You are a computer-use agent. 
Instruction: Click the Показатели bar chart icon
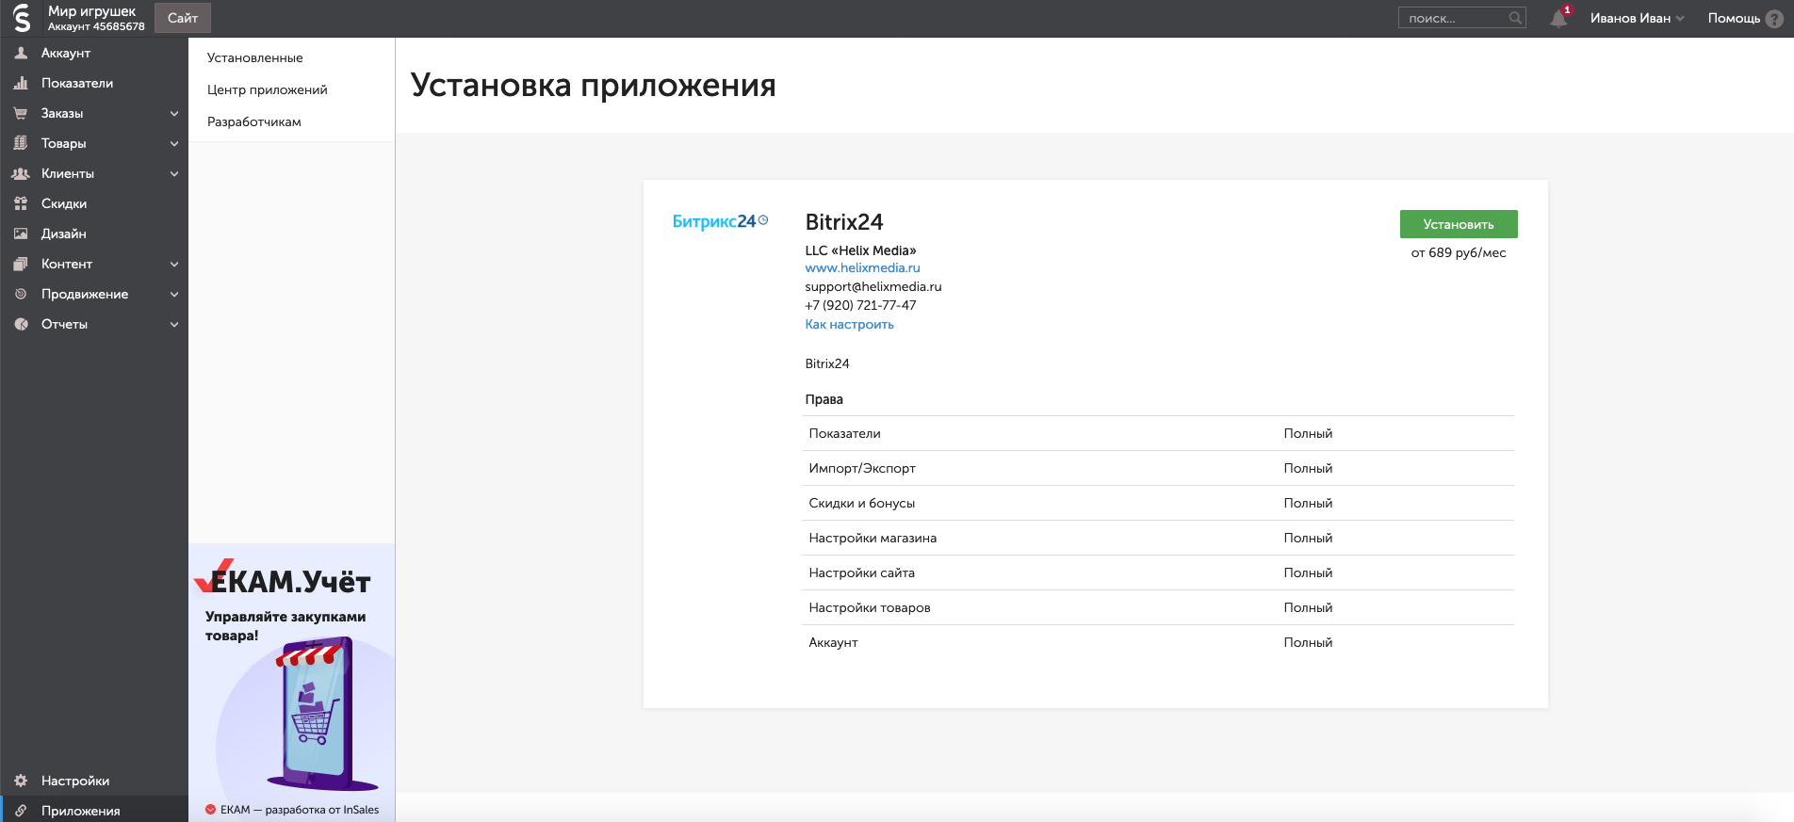pos(21,83)
